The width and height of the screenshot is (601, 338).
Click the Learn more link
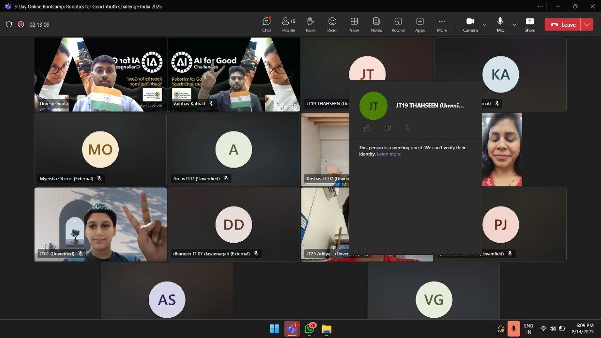point(389,154)
